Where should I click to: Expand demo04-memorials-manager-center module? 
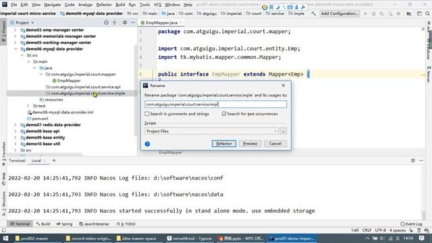point(16,36)
